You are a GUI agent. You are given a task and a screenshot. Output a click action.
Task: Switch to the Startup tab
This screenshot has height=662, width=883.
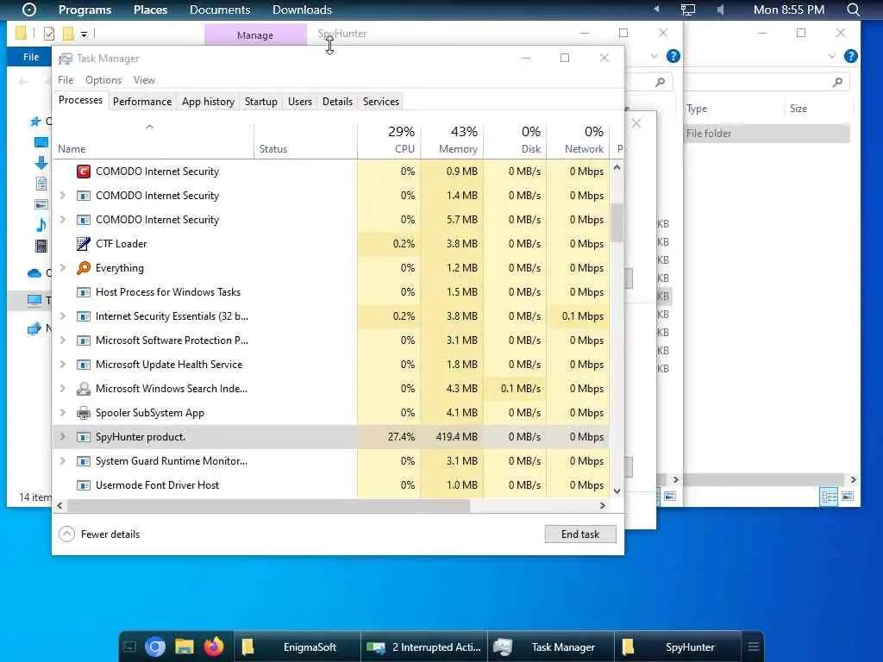point(260,102)
